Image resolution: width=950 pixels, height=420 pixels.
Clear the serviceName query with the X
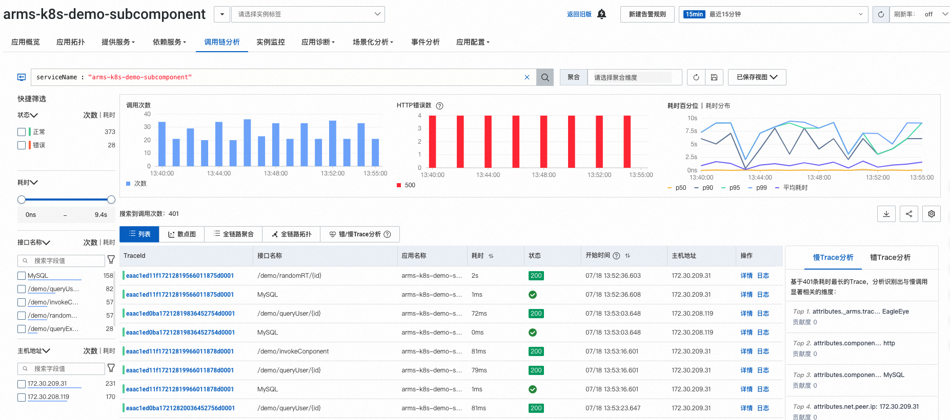pyautogui.click(x=527, y=77)
